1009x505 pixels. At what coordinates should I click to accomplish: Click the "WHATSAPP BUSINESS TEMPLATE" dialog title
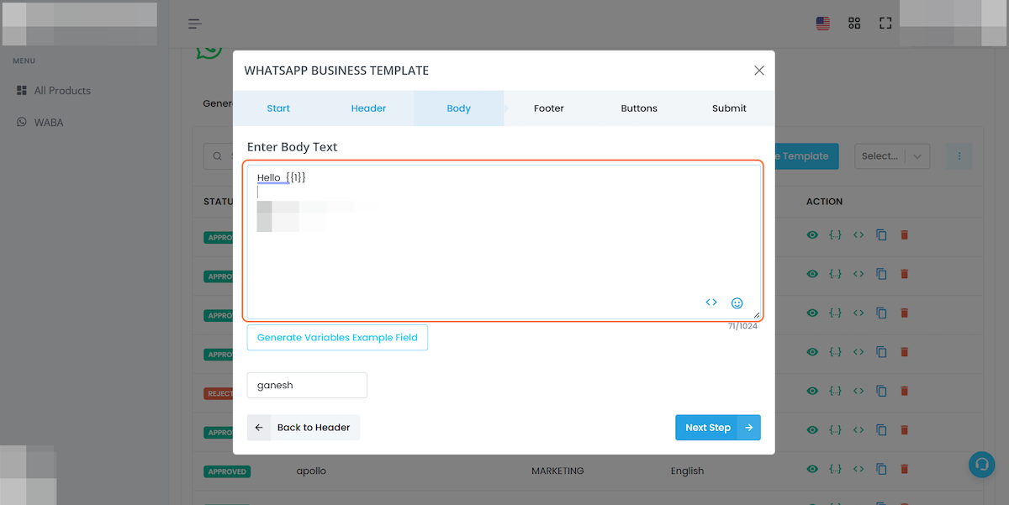point(336,71)
